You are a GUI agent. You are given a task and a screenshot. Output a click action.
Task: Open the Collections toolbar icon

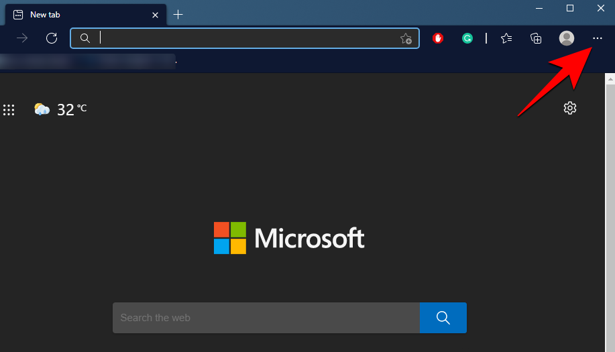click(x=536, y=38)
